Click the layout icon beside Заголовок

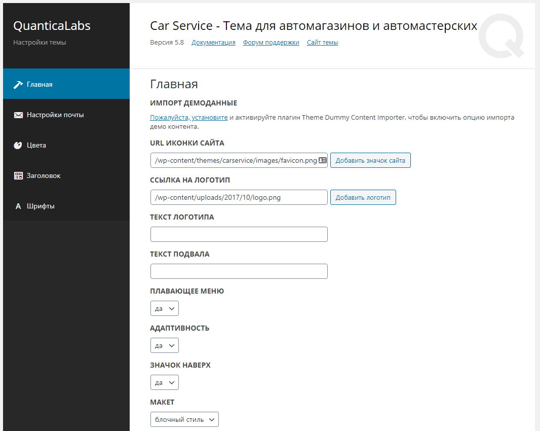click(x=18, y=175)
